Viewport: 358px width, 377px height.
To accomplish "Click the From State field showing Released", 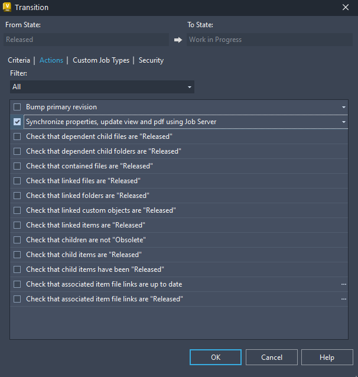I will tap(87, 40).
